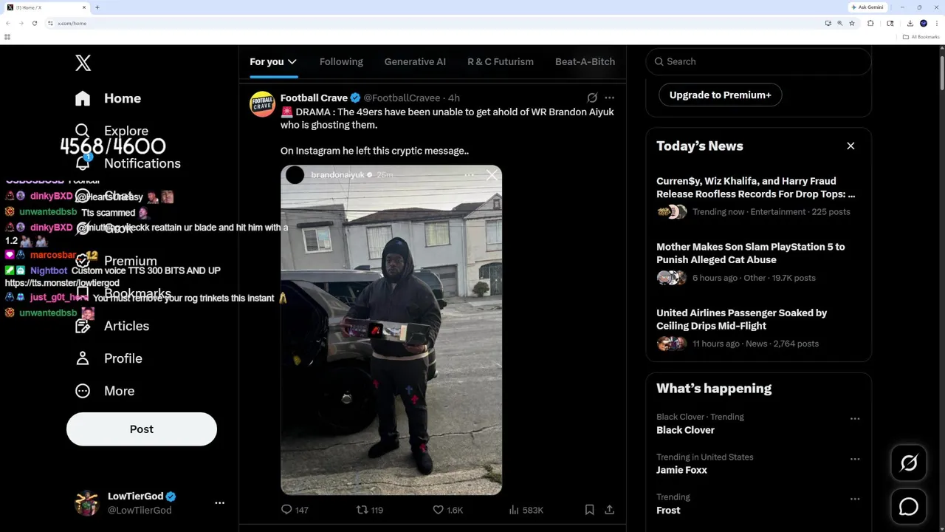Click the Search input field
Screen dimensions: 945x532
point(760,61)
